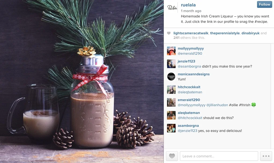Click the Rue La La profile logo

(172, 8)
